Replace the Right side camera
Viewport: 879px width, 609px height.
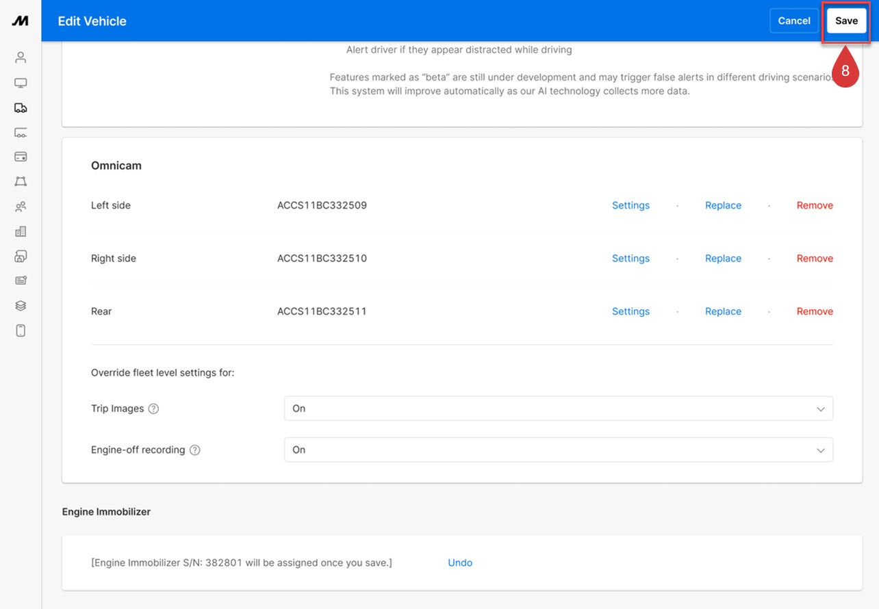723,259
